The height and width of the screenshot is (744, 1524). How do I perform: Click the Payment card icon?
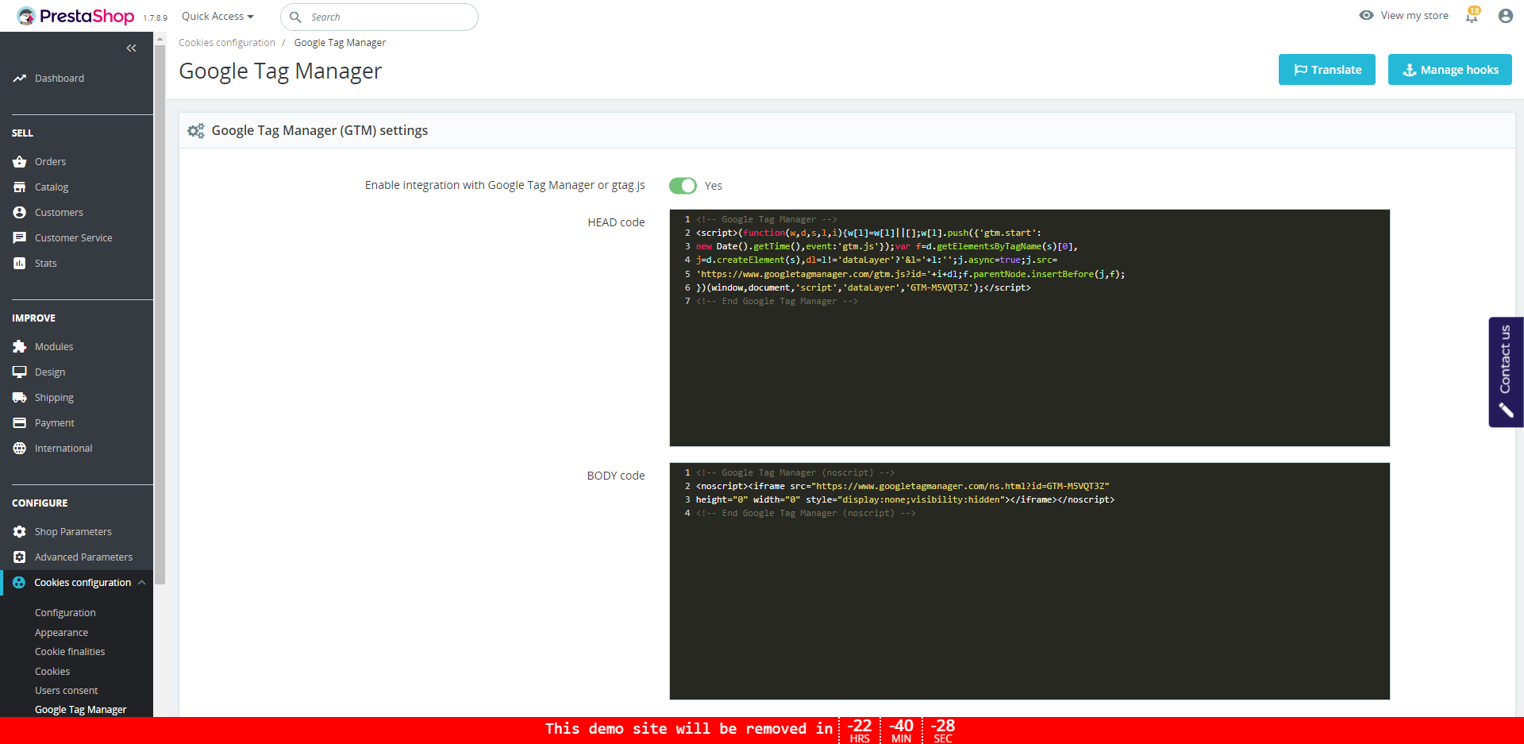pyautogui.click(x=20, y=422)
